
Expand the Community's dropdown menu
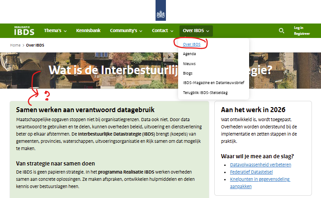(126, 31)
